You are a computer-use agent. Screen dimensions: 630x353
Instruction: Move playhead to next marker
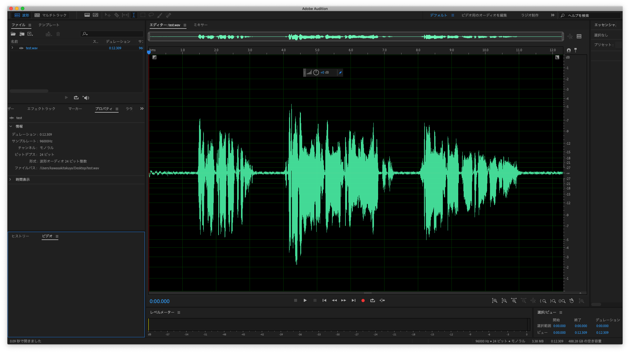(353, 301)
